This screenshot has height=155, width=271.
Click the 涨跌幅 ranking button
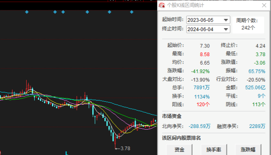click(248, 150)
